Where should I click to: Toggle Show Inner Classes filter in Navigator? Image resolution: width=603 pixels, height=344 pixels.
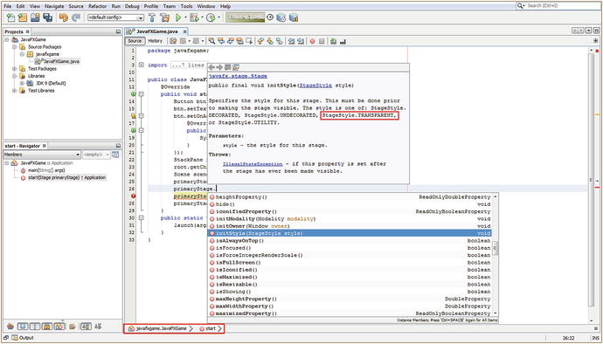point(59,327)
